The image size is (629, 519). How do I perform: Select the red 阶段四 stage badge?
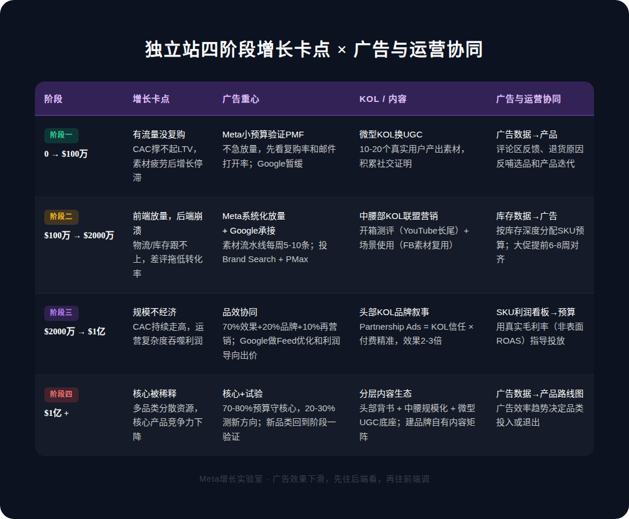coord(61,395)
